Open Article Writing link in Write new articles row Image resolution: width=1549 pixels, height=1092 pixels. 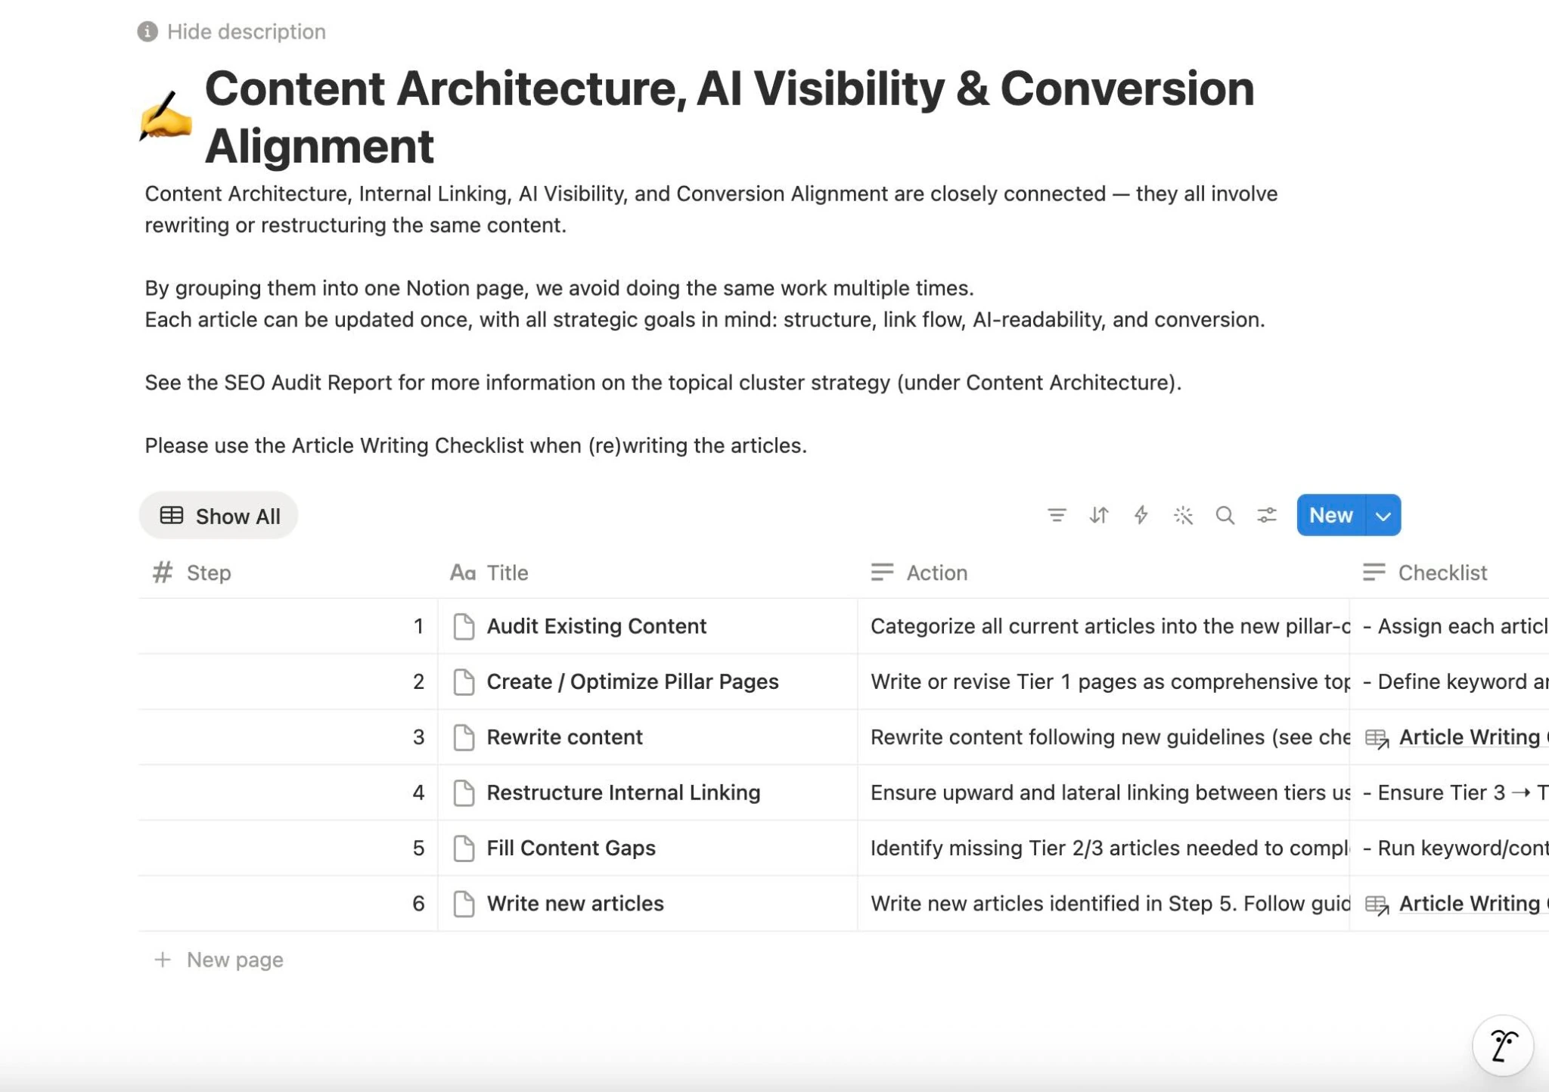coord(1473,904)
